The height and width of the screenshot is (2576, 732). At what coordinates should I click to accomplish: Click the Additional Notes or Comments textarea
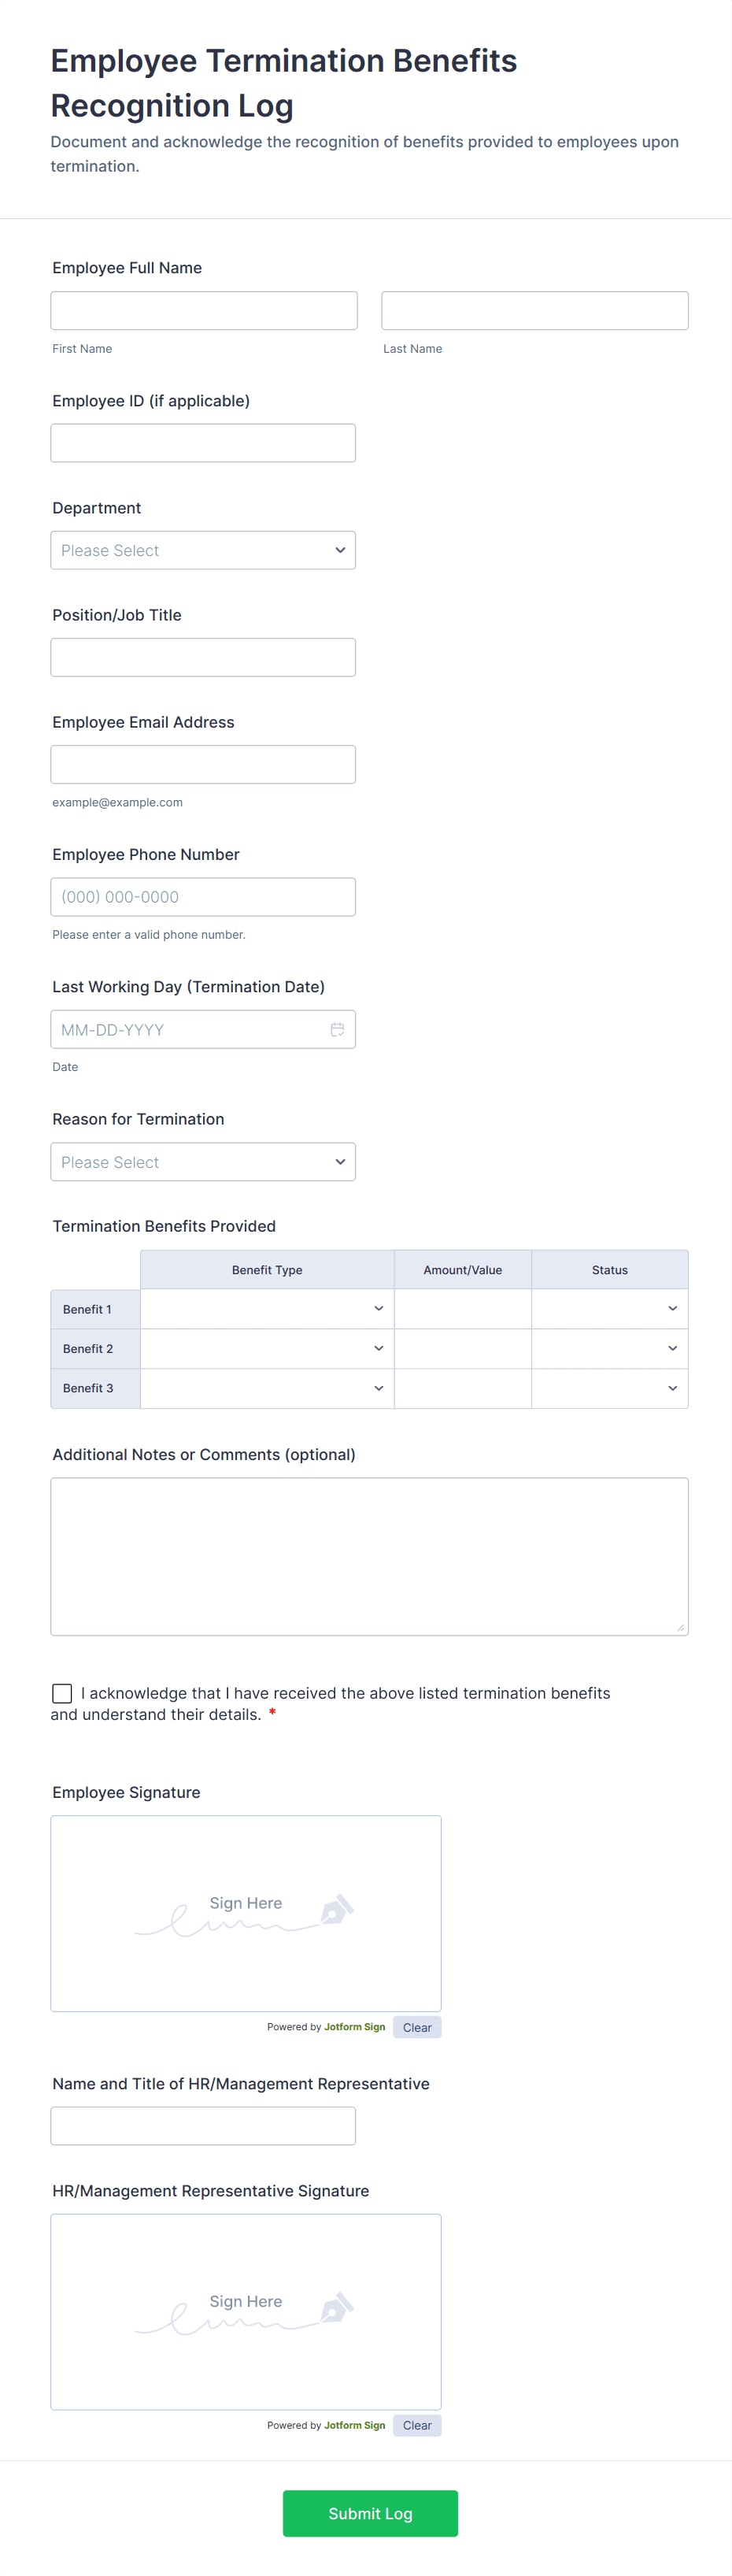click(x=369, y=1556)
